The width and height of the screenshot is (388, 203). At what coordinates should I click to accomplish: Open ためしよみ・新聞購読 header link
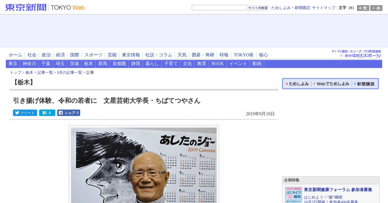[x=290, y=8]
